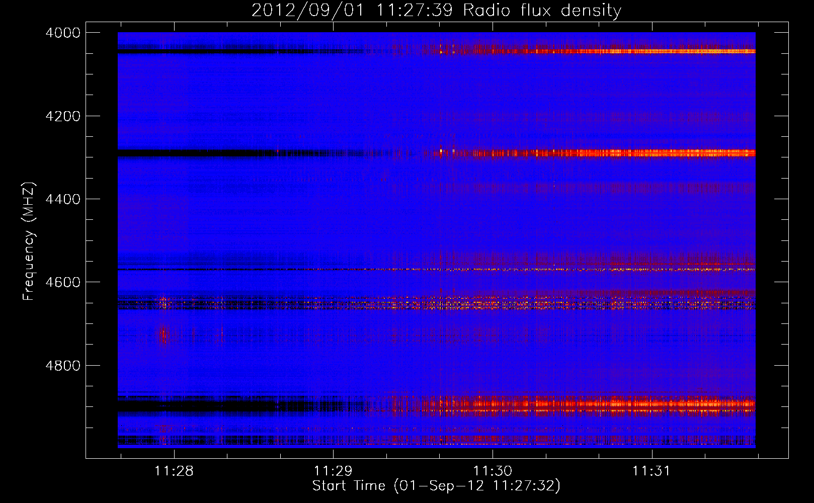Viewport: 814px width, 503px height.
Task: Click the 4000 frequency tick label
Action: (x=63, y=33)
